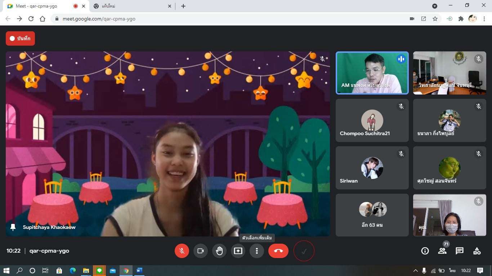Toggle the microphone mute button

[x=182, y=251]
